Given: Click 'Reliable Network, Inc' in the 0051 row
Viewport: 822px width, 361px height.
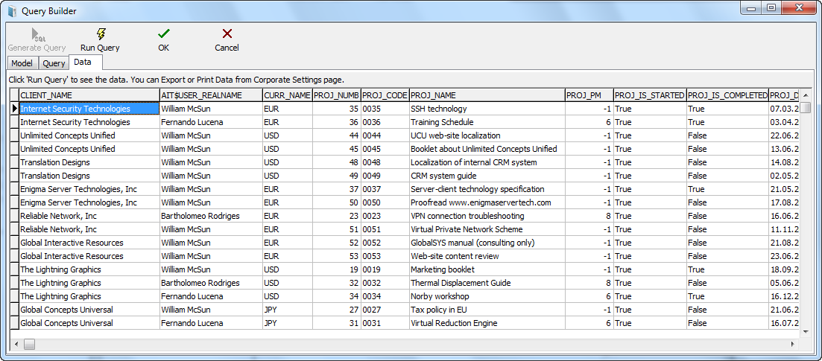Looking at the screenshot, I should pyautogui.click(x=89, y=229).
